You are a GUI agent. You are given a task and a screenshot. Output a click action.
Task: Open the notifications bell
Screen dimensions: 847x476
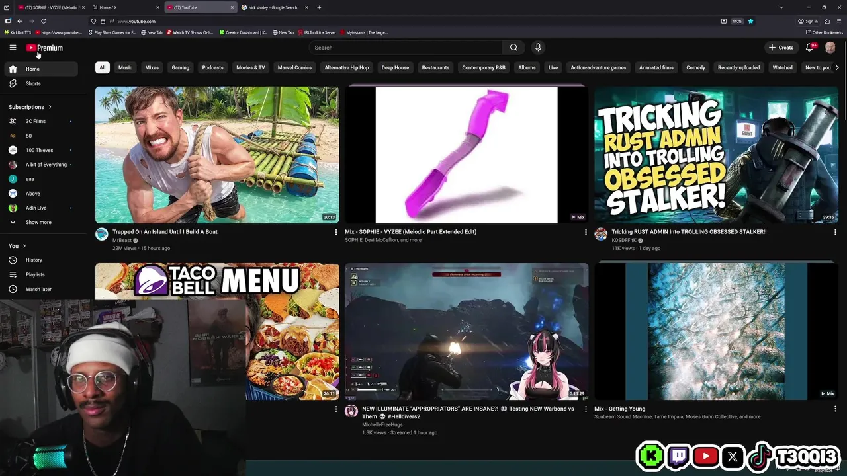click(x=809, y=48)
